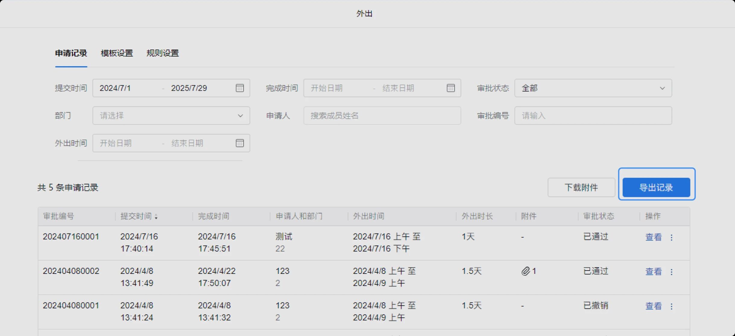Focus the 申请人 member search field

pyautogui.click(x=382, y=116)
